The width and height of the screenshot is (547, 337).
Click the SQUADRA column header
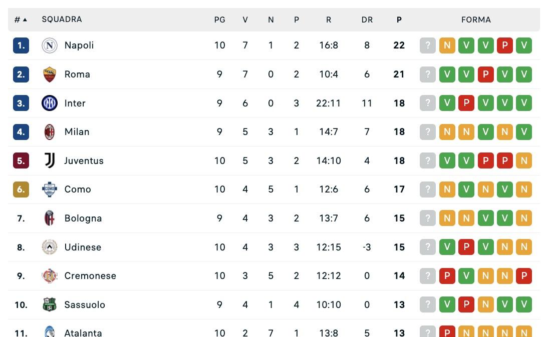[62, 19]
